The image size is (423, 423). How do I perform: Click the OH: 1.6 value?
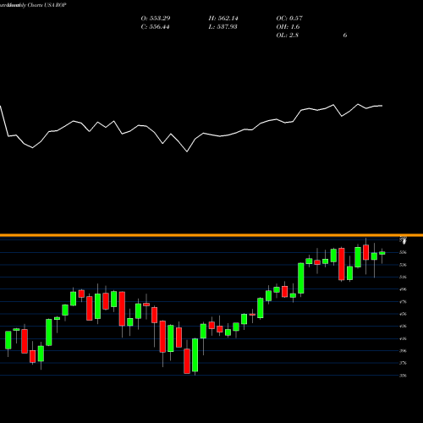(288, 27)
